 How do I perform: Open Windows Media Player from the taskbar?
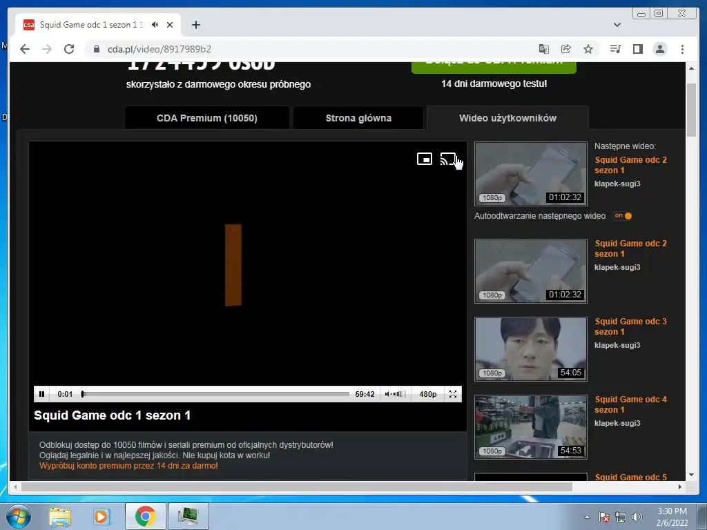coord(101,516)
